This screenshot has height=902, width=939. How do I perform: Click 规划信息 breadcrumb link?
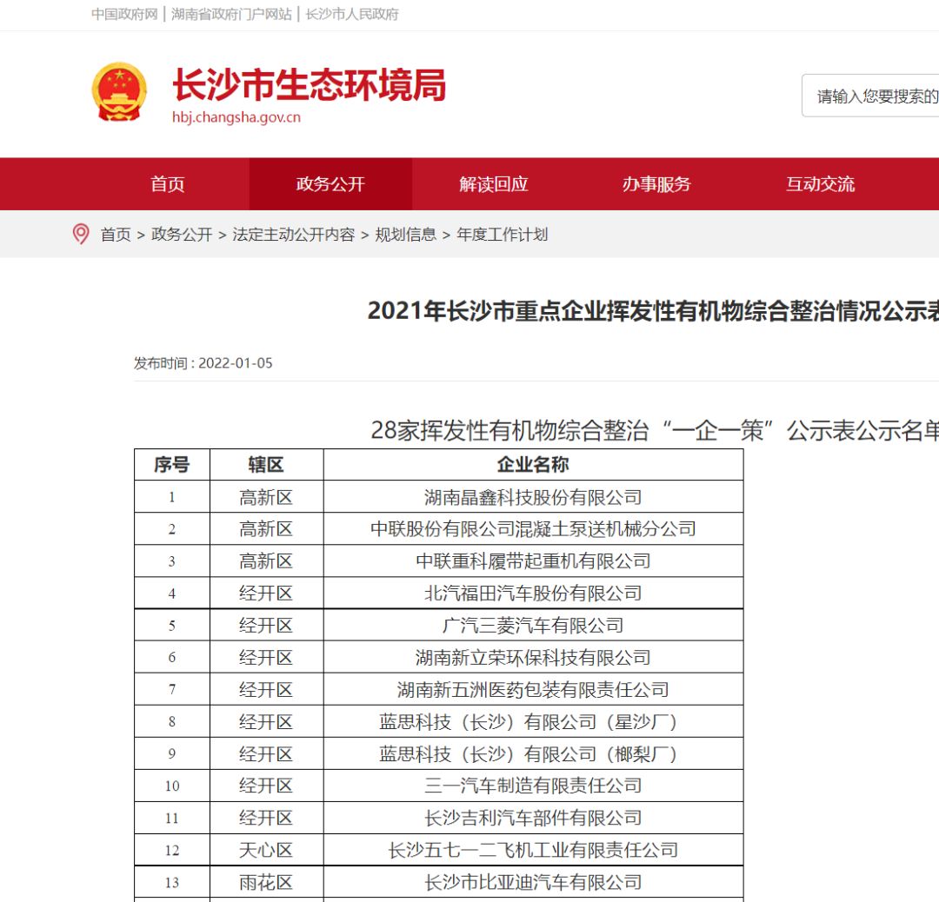(x=406, y=235)
